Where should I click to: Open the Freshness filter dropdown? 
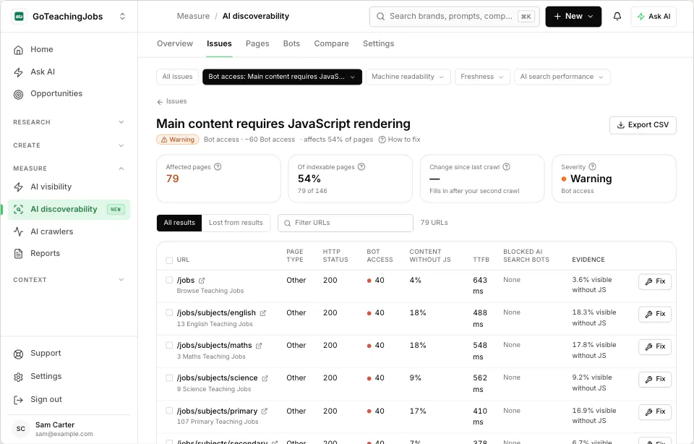(x=482, y=77)
